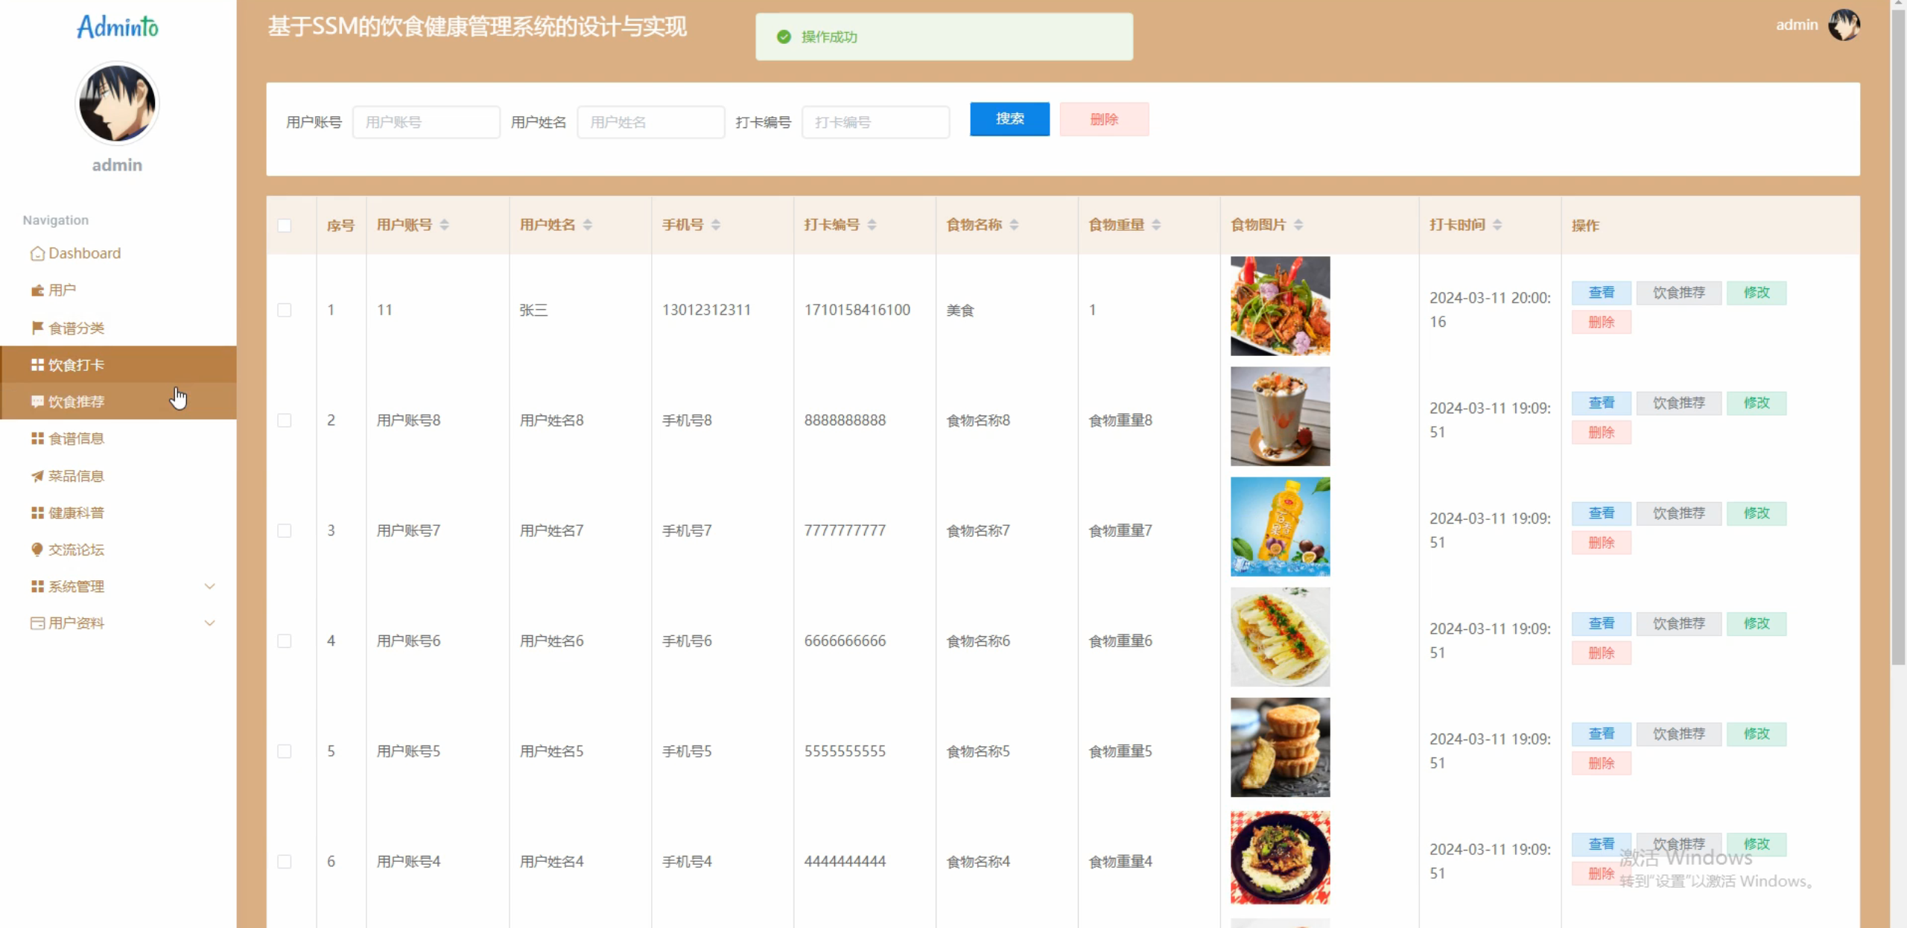The image size is (1907, 928).
Task: Click the 打卡编号 search input field
Action: point(875,122)
